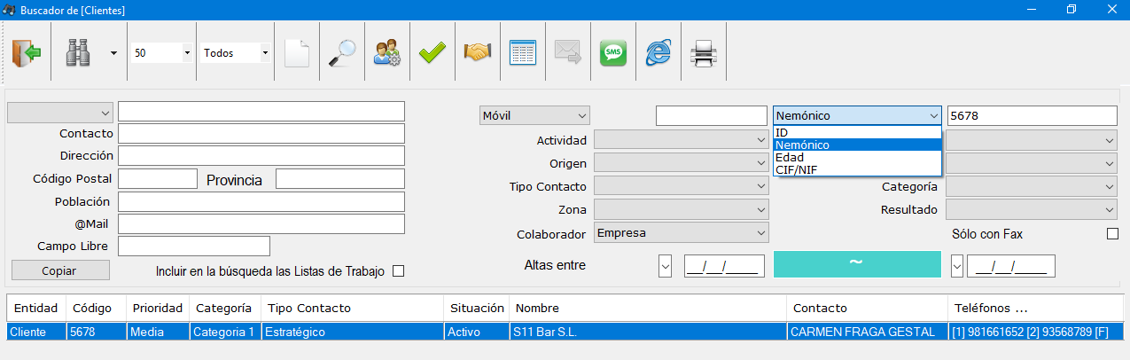
Task: Click the blank new document icon
Action: coord(297,53)
